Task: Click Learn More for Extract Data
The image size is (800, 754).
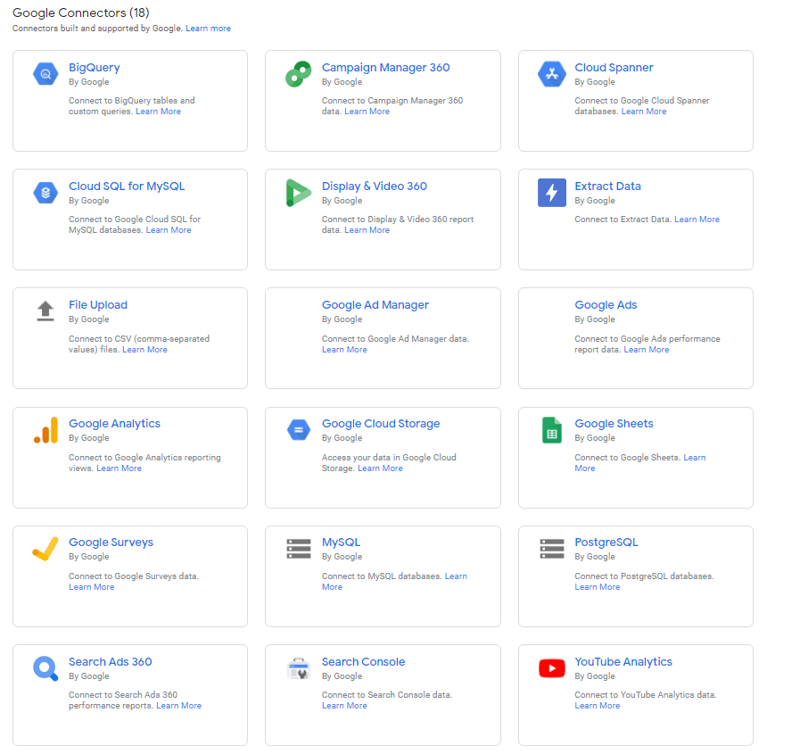Action: [x=697, y=219]
